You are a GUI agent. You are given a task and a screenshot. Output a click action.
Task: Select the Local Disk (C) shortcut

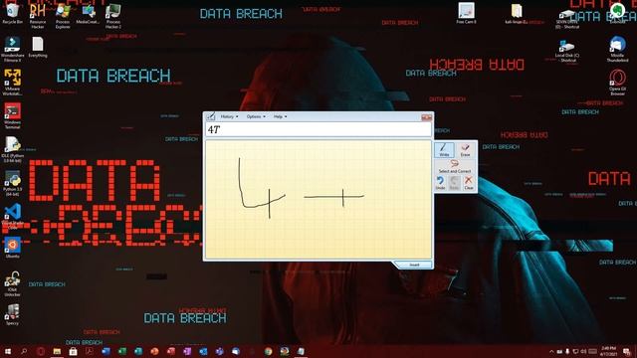point(567,51)
